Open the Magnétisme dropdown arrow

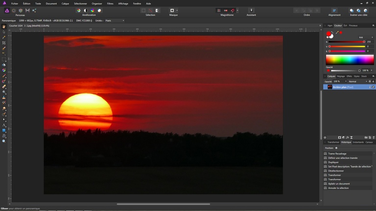coord(237,11)
